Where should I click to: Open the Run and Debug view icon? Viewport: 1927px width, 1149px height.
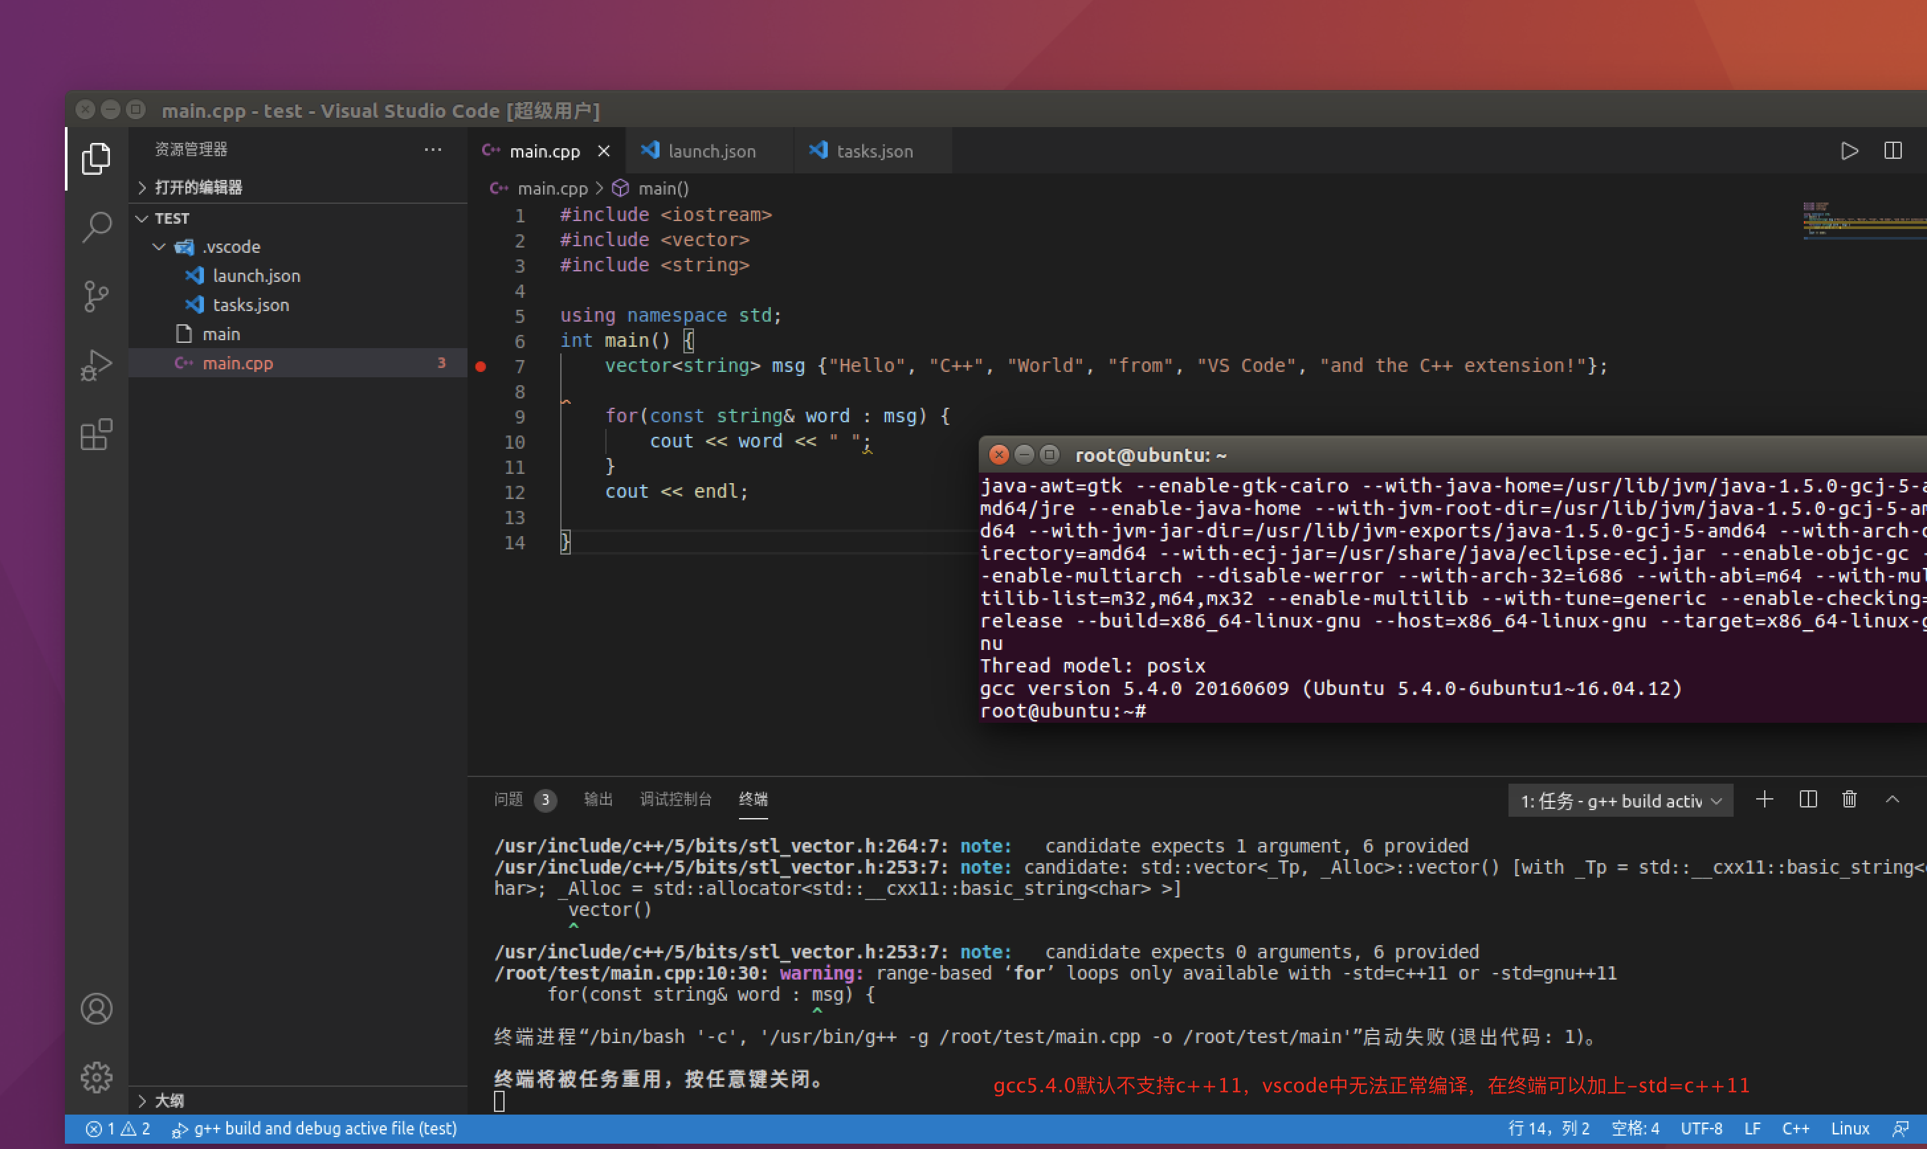pyautogui.click(x=96, y=365)
